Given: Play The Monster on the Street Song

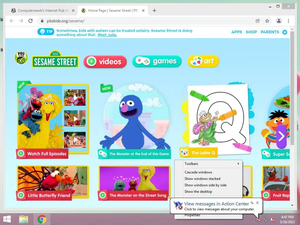Looking at the screenshot, I should pos(134,183).
